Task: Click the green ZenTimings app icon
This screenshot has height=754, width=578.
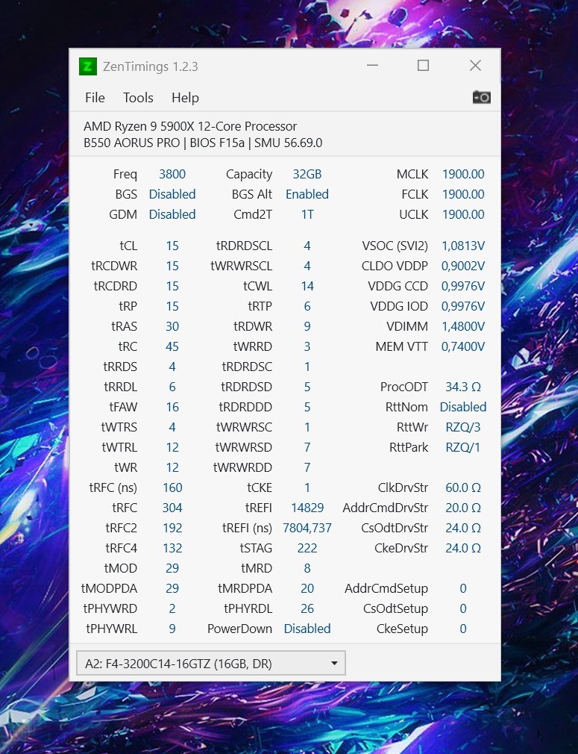Action: [88, 66]
